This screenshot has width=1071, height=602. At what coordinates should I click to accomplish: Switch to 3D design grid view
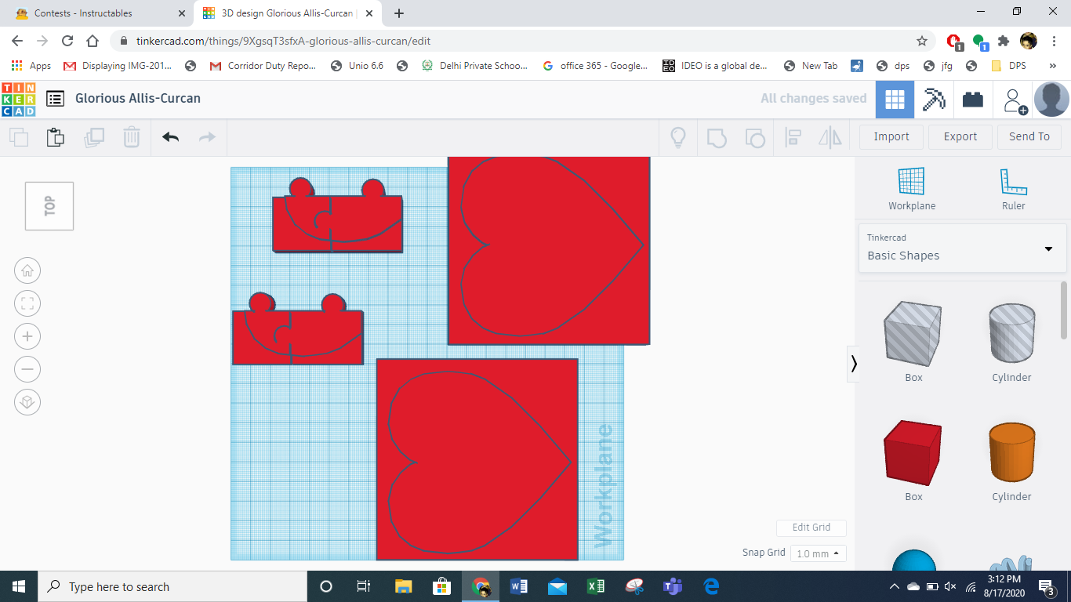[895, 100]
